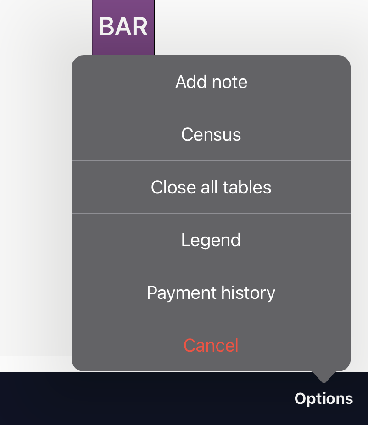
Task: Cancel the options popup
Action: (x=211, y=345)
